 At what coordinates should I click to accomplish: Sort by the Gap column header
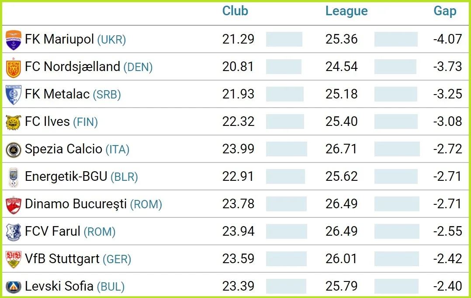click(x=445, y=11)
